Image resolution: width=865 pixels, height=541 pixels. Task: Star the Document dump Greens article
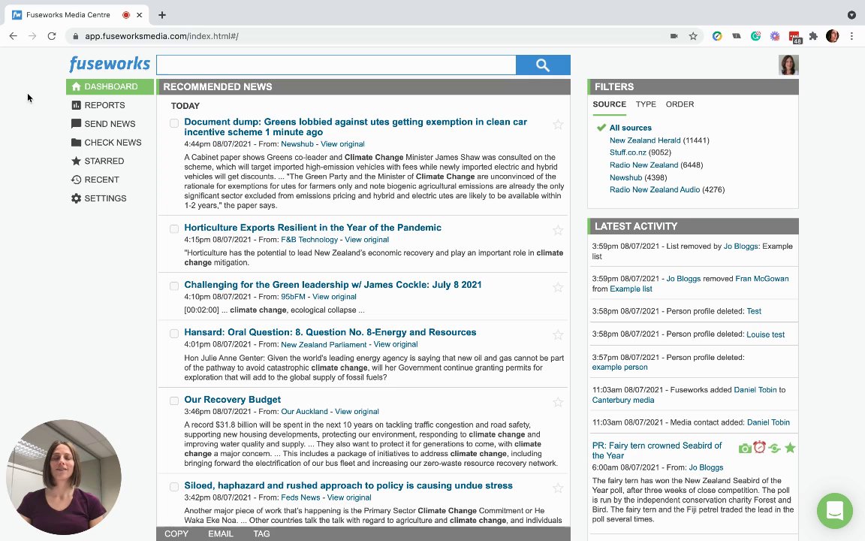pos(558,124)
